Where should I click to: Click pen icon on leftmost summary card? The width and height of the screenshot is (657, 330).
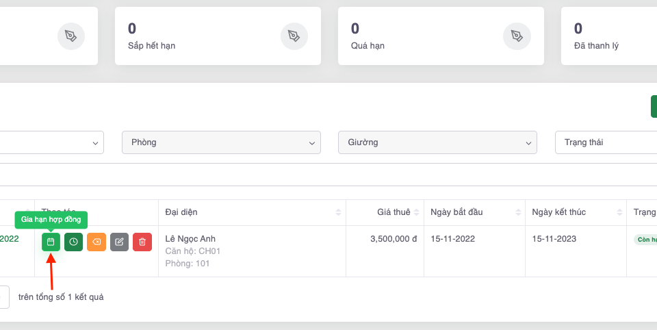70,36
